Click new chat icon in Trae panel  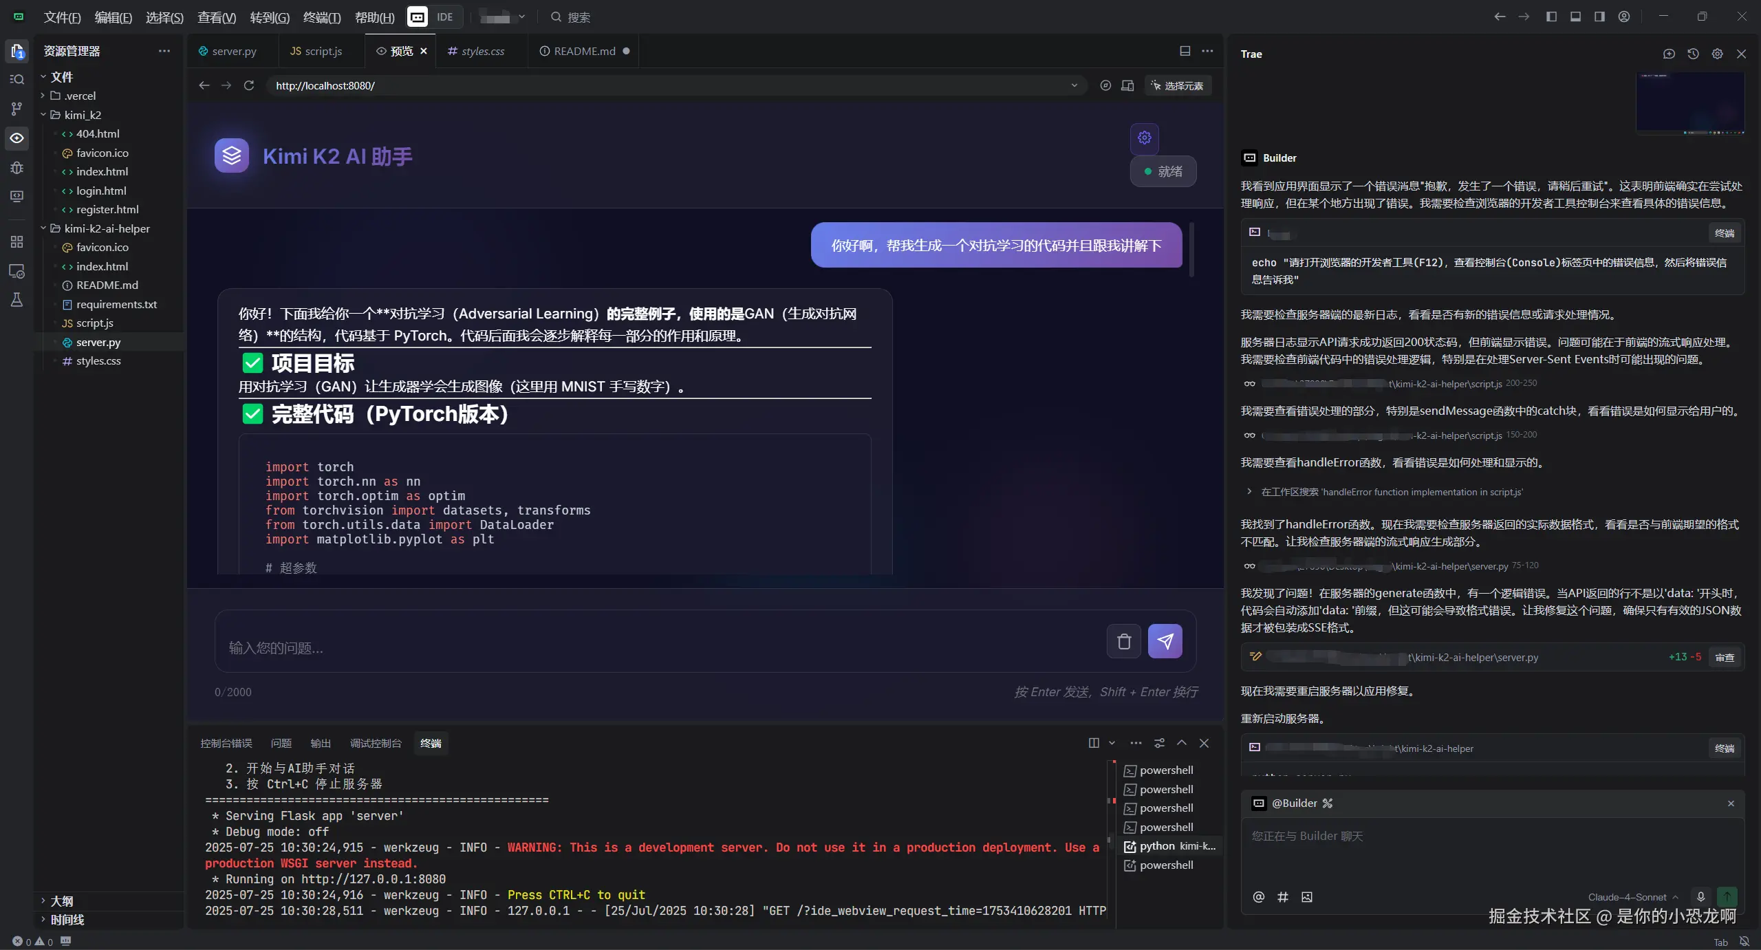(x=1668, y=54)
